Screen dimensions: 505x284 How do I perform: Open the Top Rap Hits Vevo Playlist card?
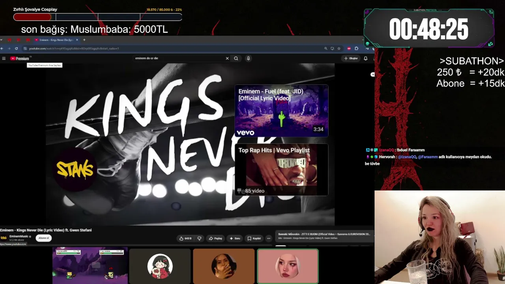coord(281,170)
